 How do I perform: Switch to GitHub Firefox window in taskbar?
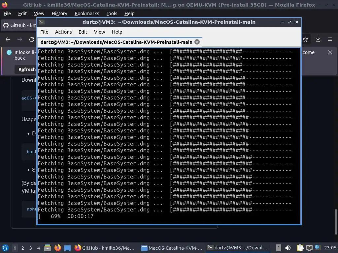(x=105, y=248)
